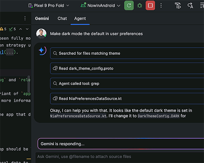This screenshot has height=163, width=204.
Task: Click the Apply Code Changes icon
Action: [190, 6]
